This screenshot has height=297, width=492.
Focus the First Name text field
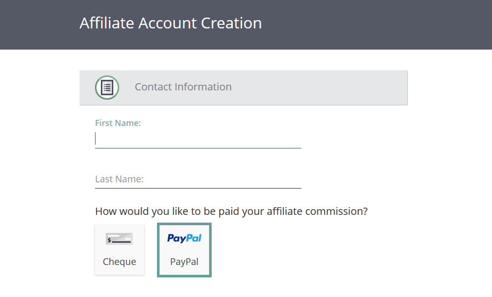(x=198, y=139)
